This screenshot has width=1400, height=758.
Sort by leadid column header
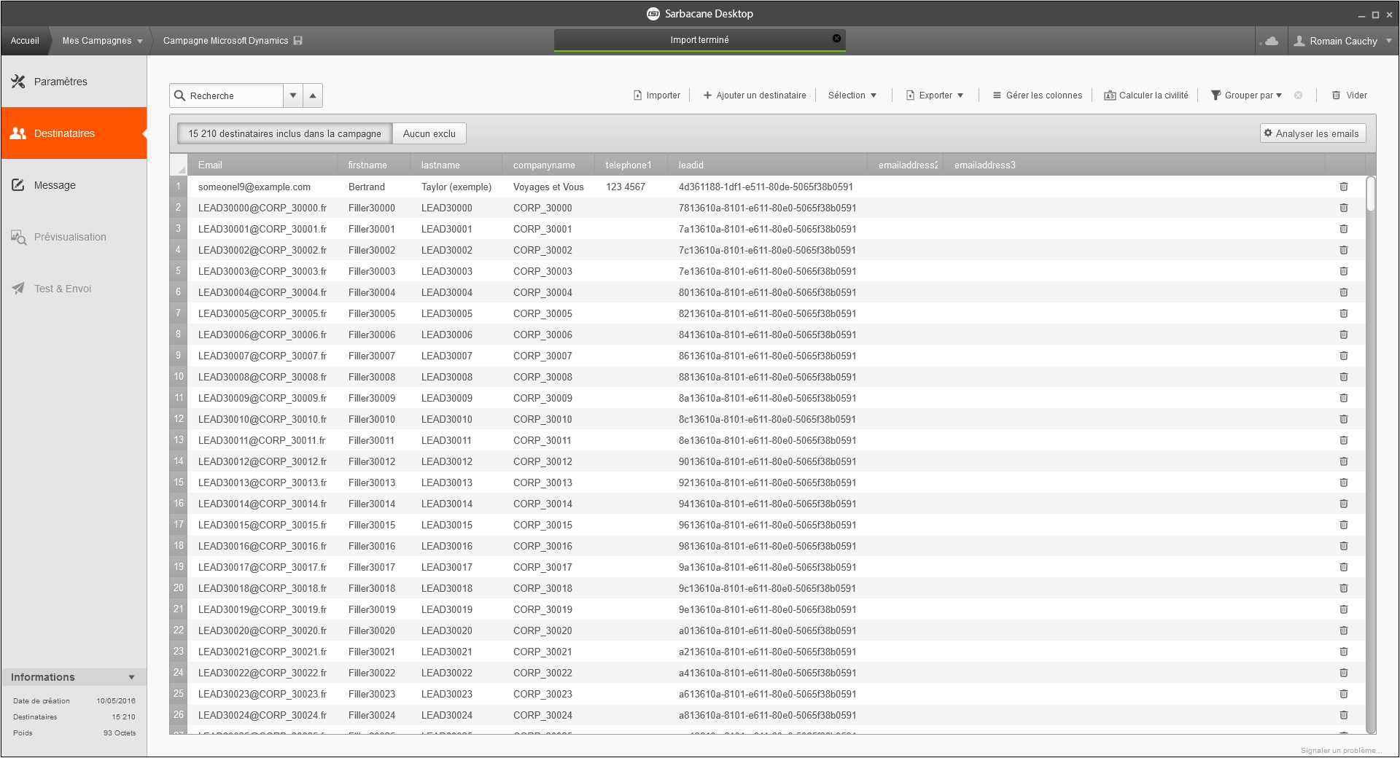pos(767,165)
